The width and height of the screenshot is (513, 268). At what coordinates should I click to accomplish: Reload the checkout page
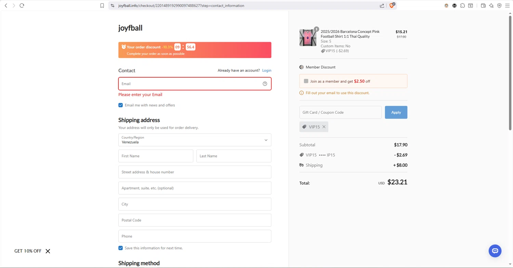coord(22,5)
